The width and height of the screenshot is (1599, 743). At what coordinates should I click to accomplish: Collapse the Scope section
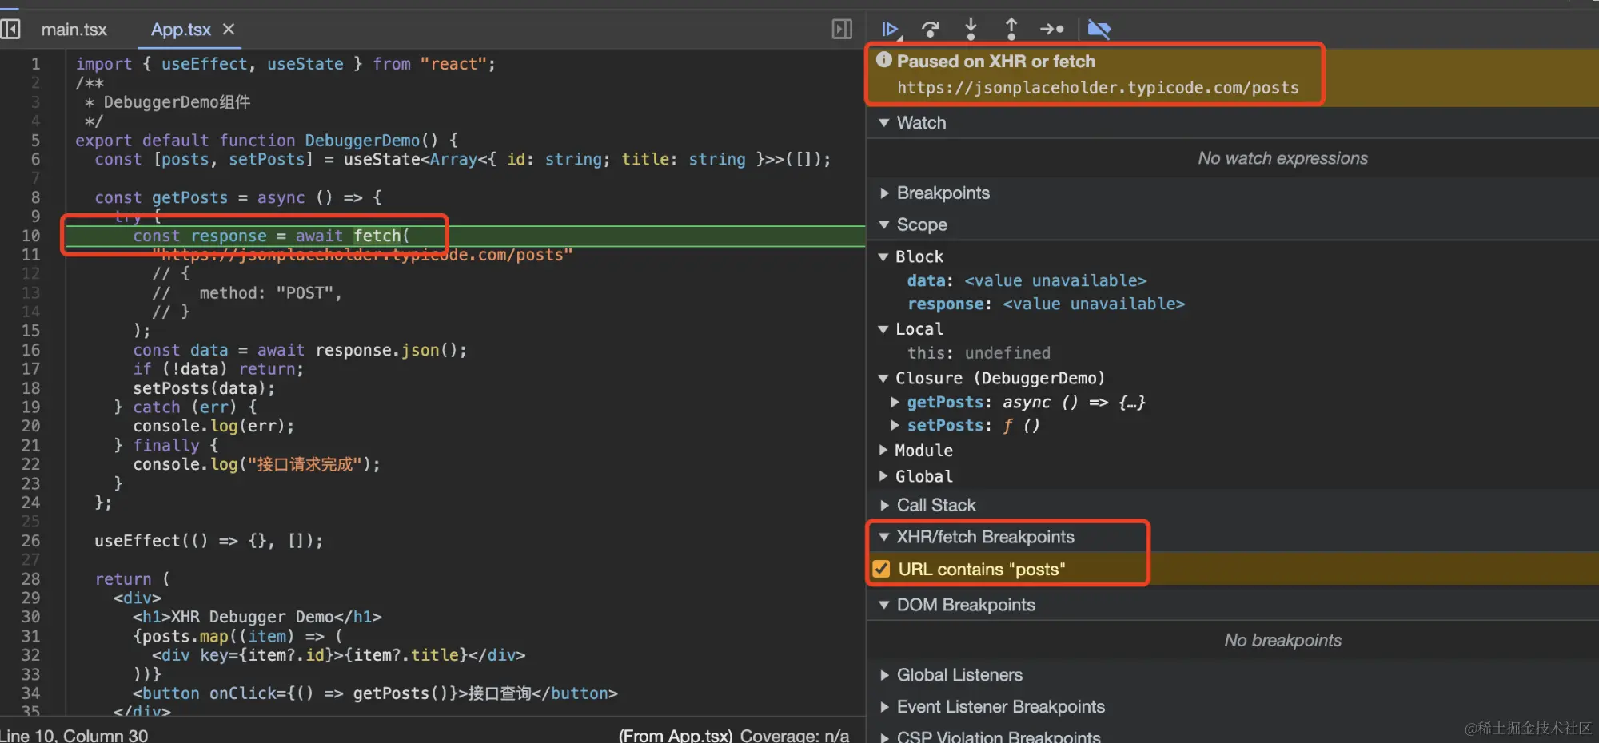point(884,224)
